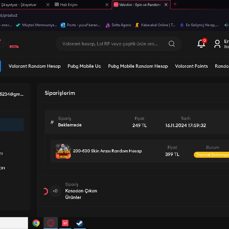The image size is (229, 229).
Task: Select the Valoskin - Epin ve Random tab
Action: (141, 5)
